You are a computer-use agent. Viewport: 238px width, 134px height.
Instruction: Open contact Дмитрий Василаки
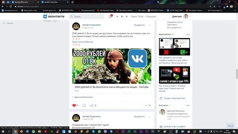tap(176, 111)
